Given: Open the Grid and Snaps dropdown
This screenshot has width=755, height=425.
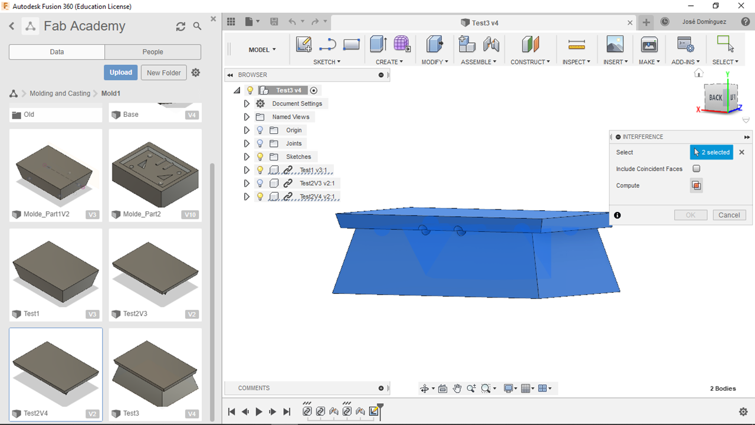Looking at the screenshot, I should pos(528,388).
